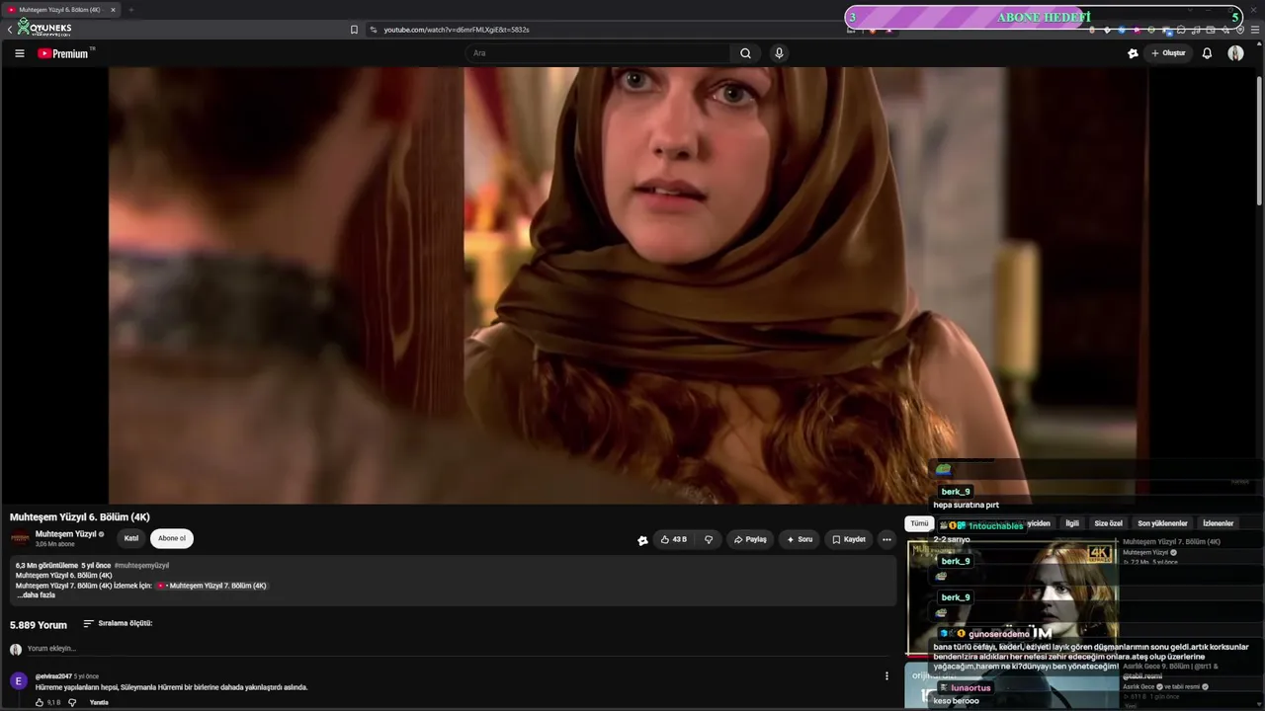Select the 'İlgili' filter chip
Image resolution: width=1265 pixels, height=711 pixels.
(1072, 523)
